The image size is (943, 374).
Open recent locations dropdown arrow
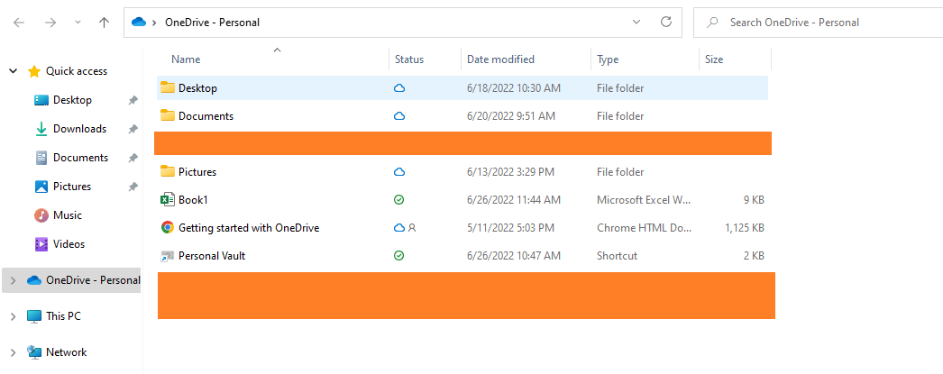78,23
